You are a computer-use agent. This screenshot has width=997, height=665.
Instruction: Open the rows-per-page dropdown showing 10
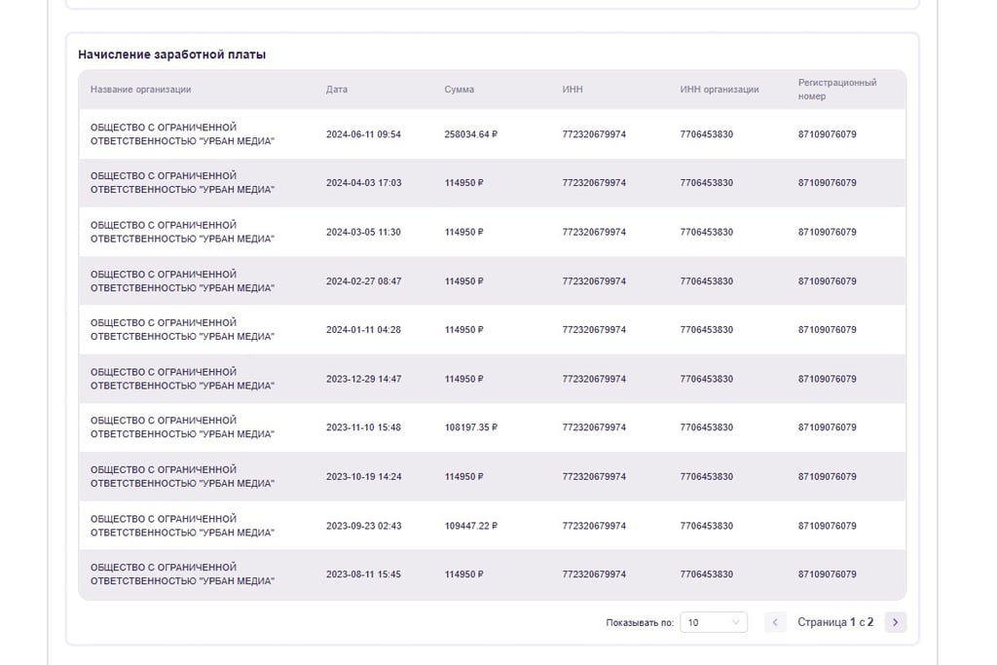(x=714, y=622)
